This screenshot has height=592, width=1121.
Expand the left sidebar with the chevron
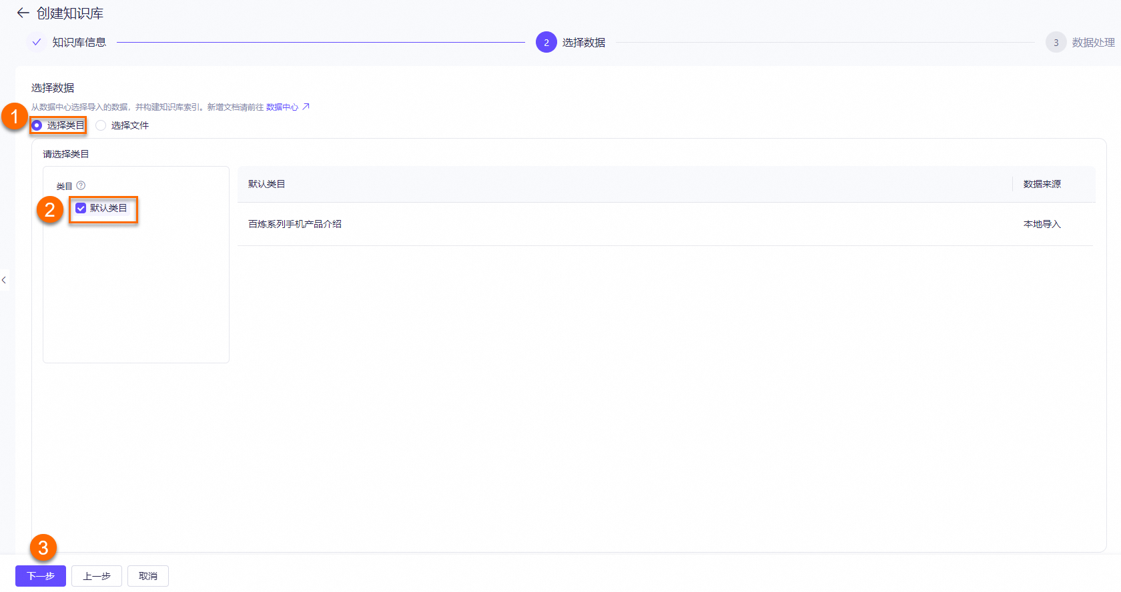coord(4,280)
